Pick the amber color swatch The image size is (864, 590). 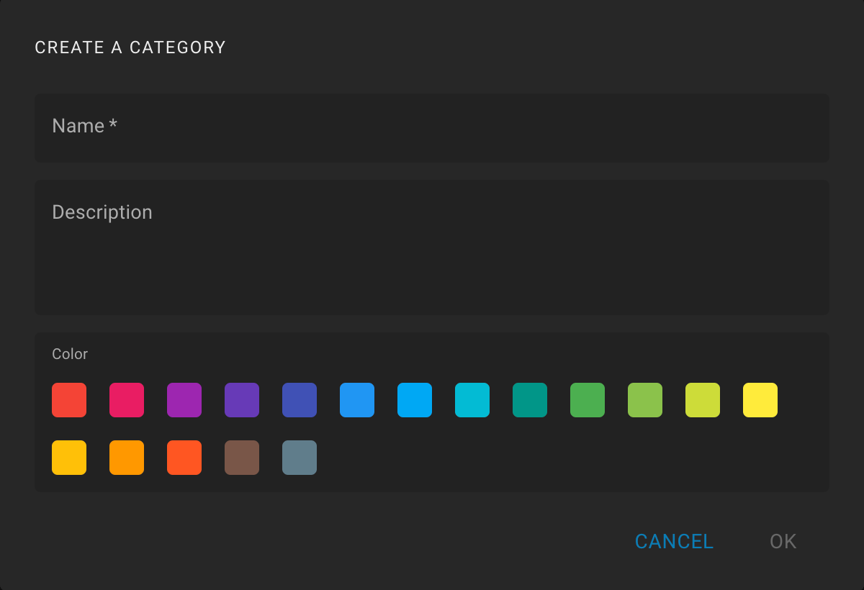(x=69, y=458)
